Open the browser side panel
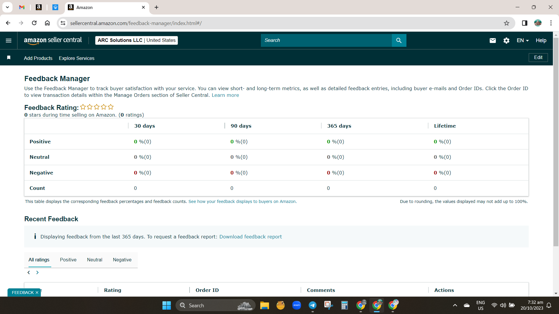559x314 pixels. 525,23
